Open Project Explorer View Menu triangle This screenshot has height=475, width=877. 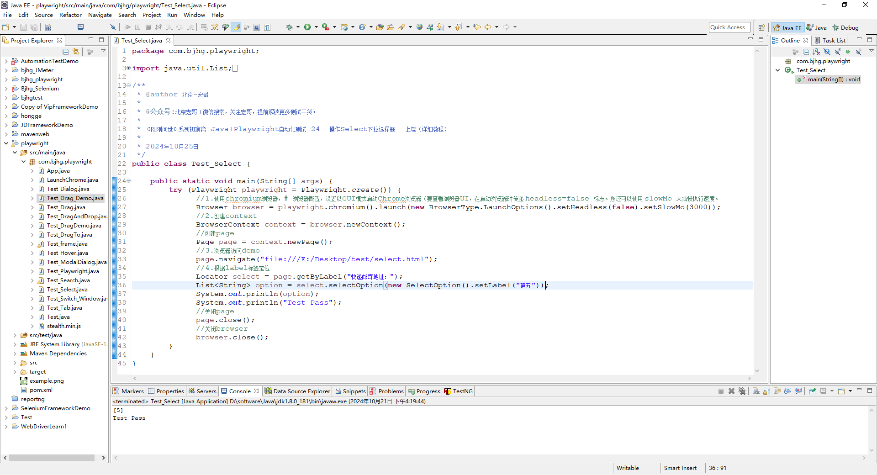point(103,51)
